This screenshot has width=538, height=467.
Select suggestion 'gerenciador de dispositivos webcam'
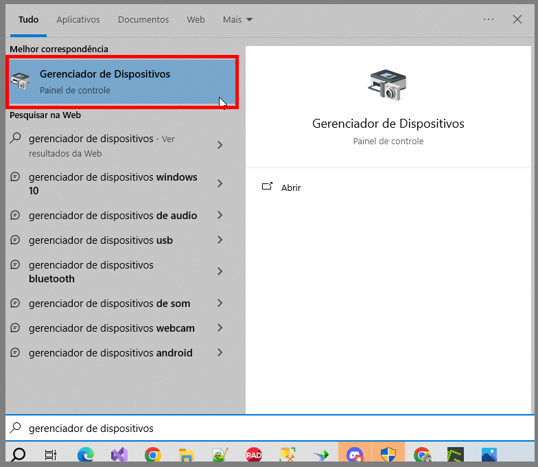pos(111,328)
